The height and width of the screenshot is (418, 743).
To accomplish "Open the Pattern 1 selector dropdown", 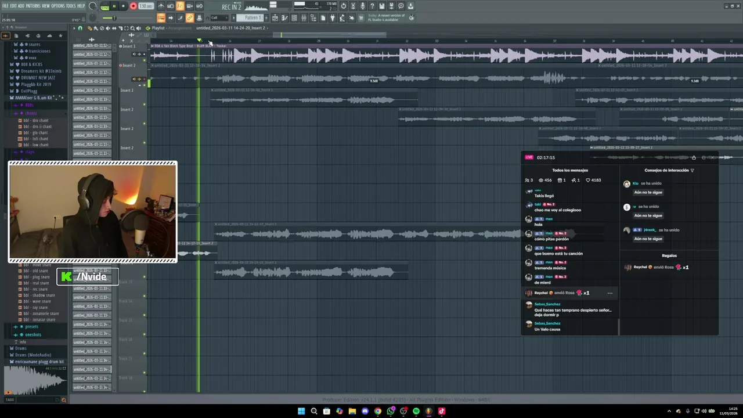I will pos(250,18).
